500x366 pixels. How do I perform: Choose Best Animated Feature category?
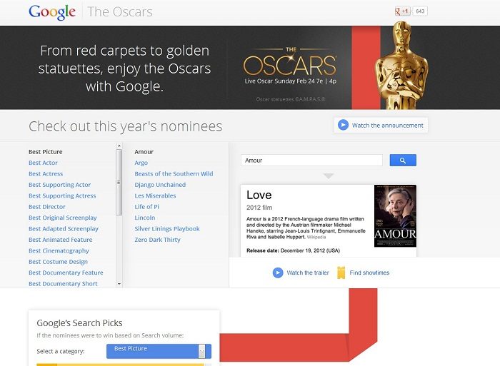61,240
